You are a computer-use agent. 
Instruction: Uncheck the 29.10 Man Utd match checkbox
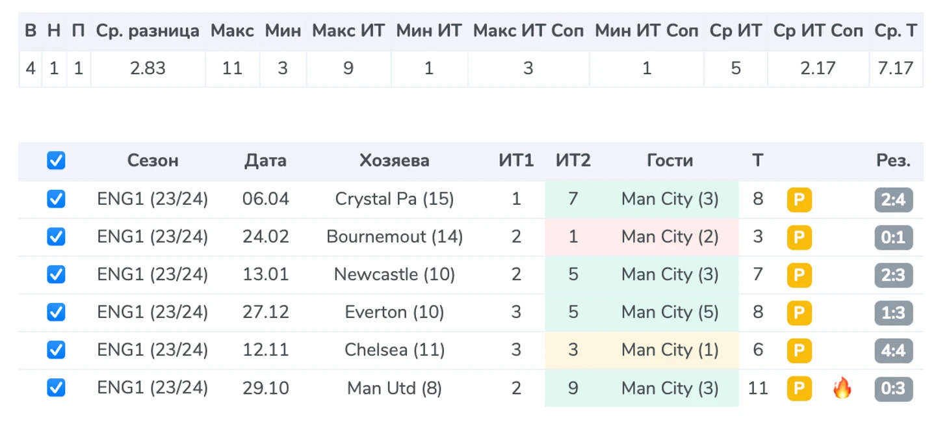coord(56,388)
